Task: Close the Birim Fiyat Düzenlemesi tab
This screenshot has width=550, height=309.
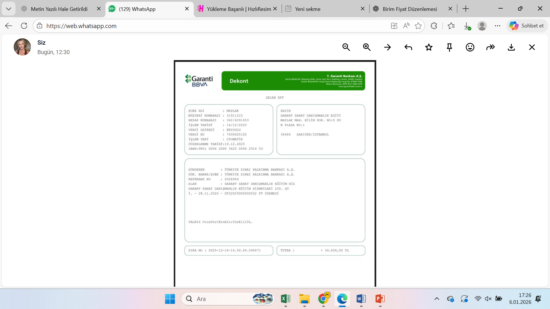Action: (x=450, y=9)
